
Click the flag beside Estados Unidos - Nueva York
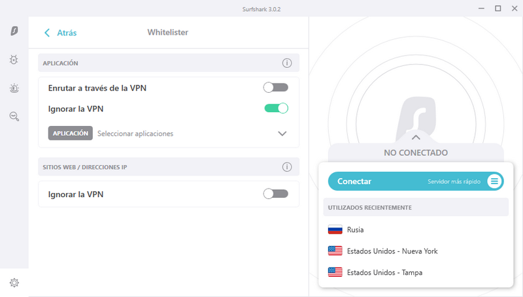click(x=335, y=251)
